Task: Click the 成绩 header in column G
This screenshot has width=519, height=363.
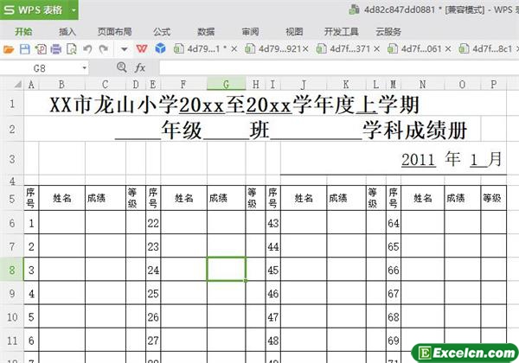Action: [227, 198]
